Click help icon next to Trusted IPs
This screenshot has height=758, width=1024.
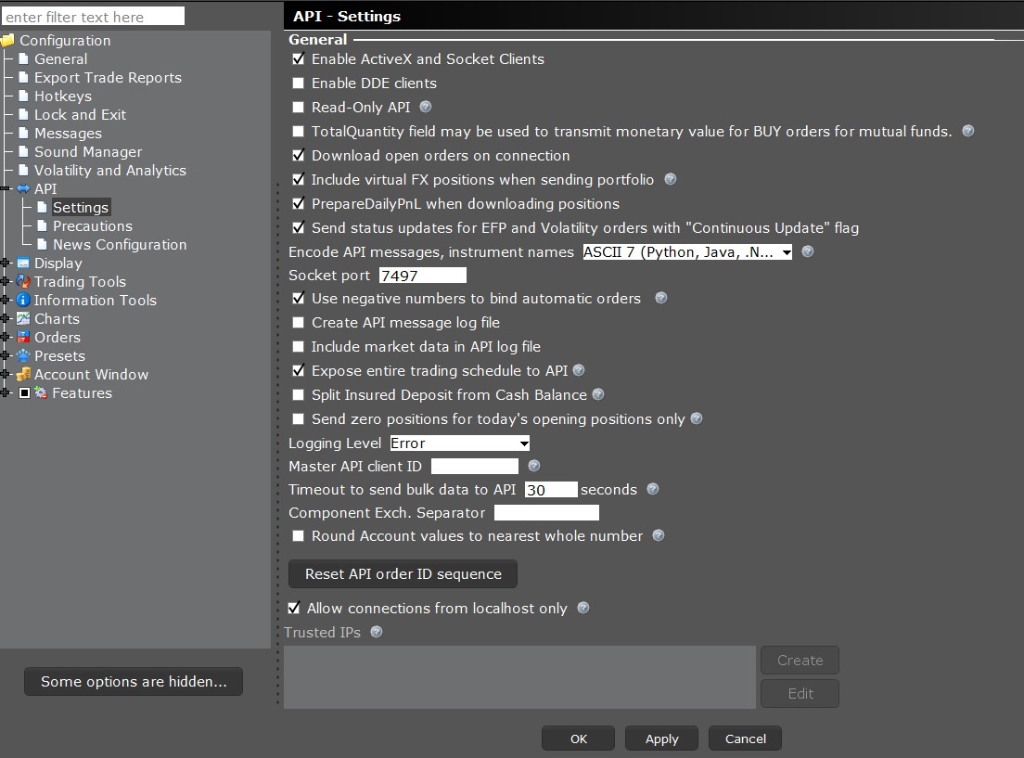376,632
